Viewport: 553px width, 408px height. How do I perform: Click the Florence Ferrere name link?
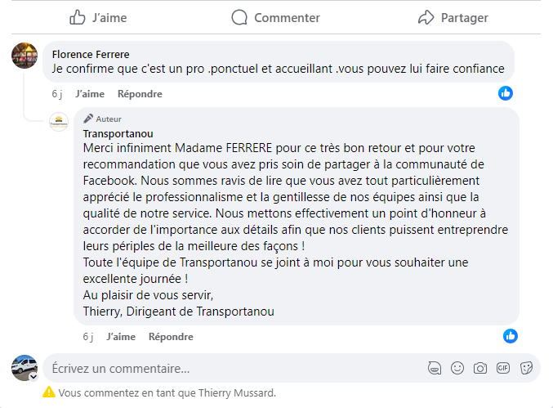click(x=91, y=55)
